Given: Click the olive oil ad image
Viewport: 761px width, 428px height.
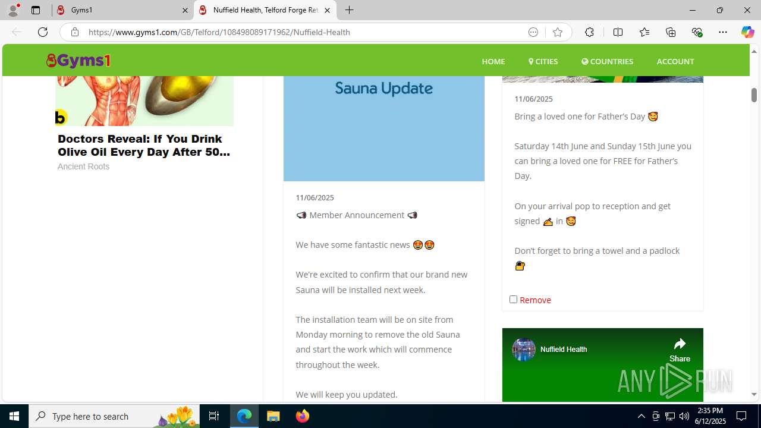Looking at the screenshot, I should pos(144,100).
